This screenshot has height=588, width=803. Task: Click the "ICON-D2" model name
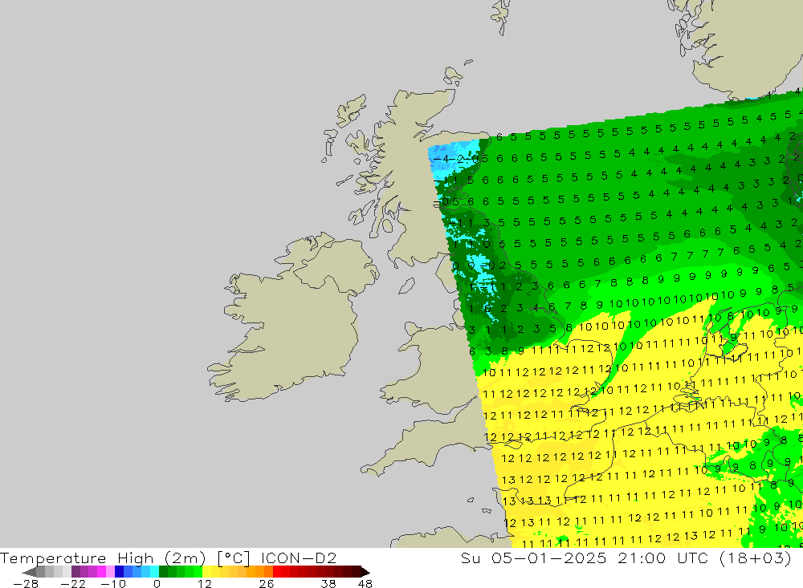(x=299, y=558)
